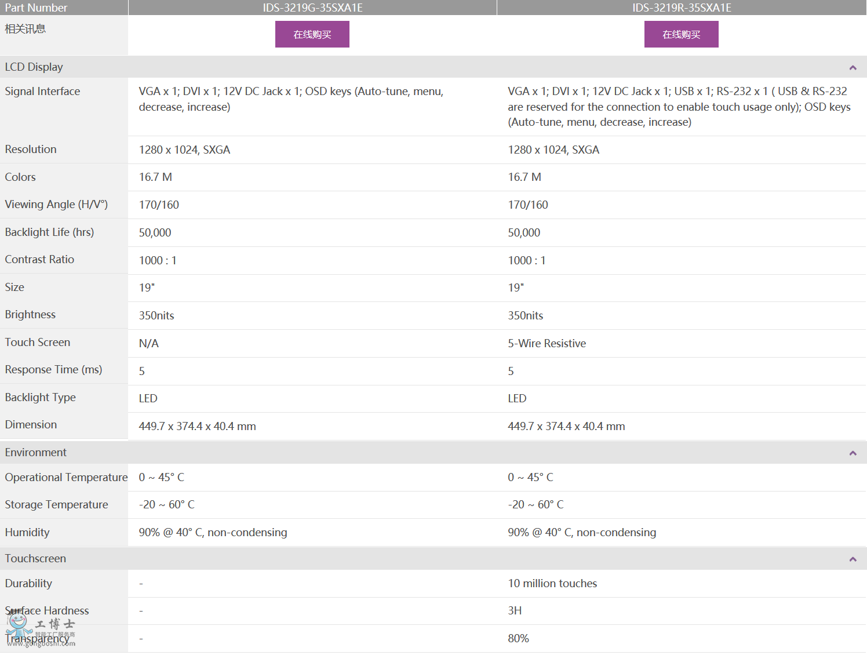
Task: Click the Touchscreen section title text
Action: (35, 559)
